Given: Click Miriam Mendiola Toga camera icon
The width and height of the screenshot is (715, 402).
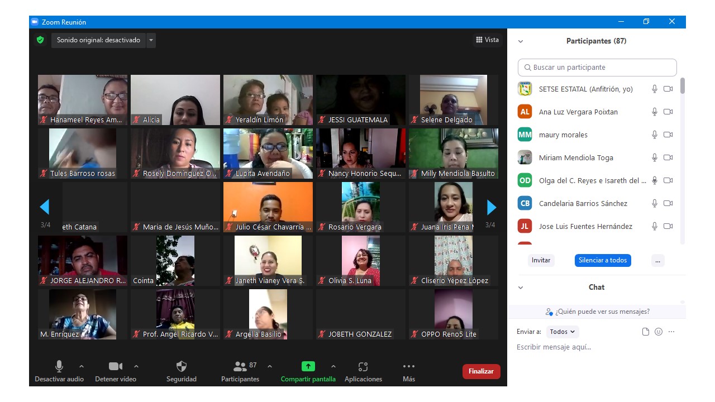Looking at the screenshot, I should 668,157.
